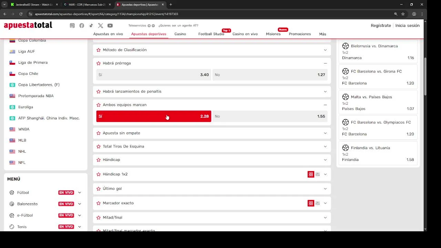This screenshot has width=441, height=248.
Task: Expand the Último gol market
Action: tap(325, 189)
